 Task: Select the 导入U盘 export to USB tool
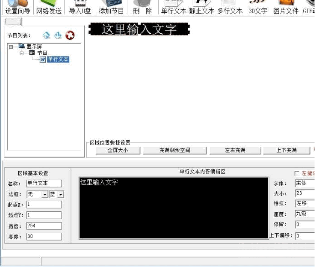click(x=80, y=7)
